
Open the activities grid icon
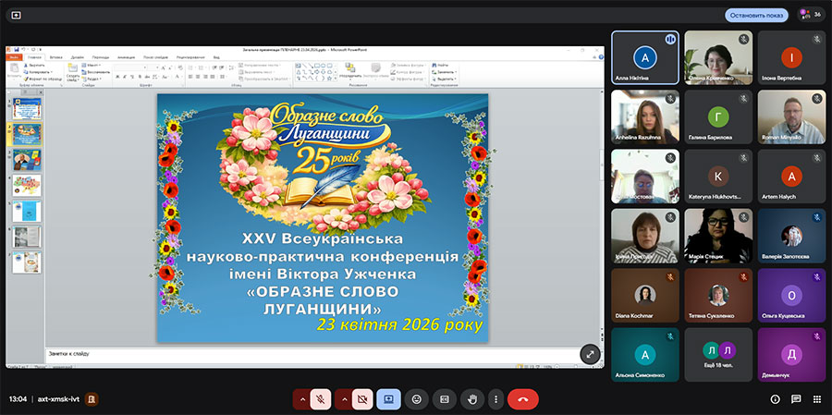817,399
